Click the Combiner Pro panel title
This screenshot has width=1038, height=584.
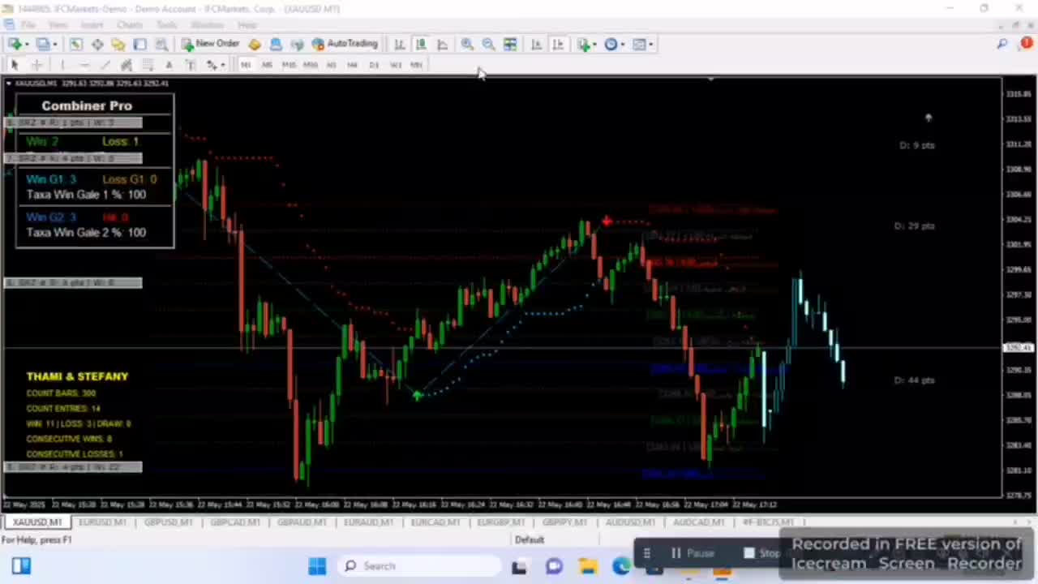[x=87, y=105]
